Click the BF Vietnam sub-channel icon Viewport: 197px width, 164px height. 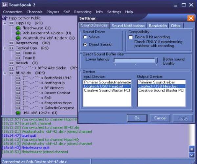coord(18,88)
